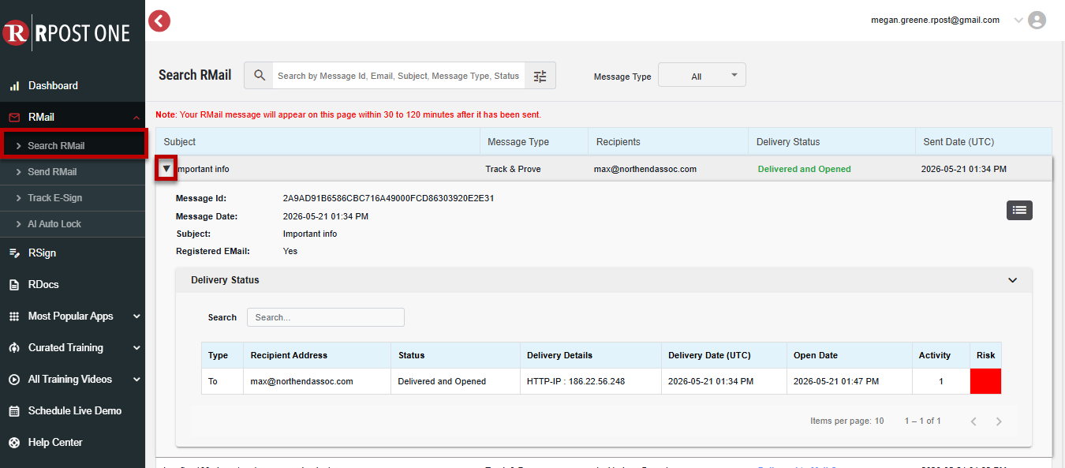Focus the Delivery Status search box
Viewport: 1065px width, 468px height.
326,317
